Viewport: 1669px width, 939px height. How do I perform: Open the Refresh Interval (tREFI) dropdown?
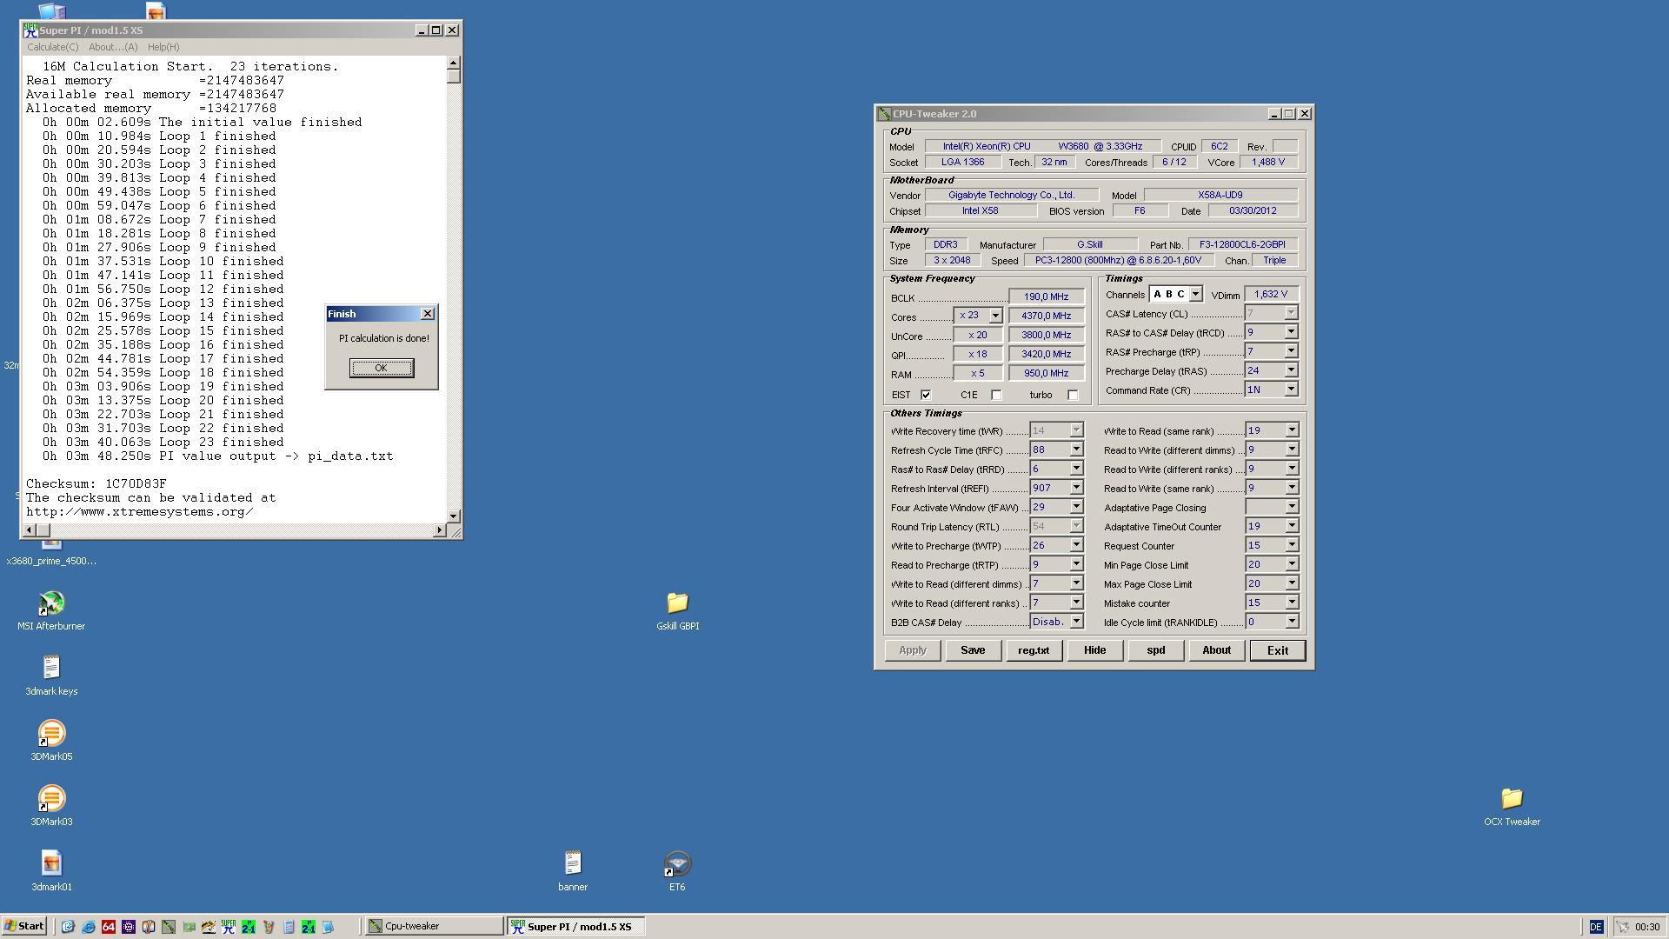pyautogui.click(x=1076, y=488)
